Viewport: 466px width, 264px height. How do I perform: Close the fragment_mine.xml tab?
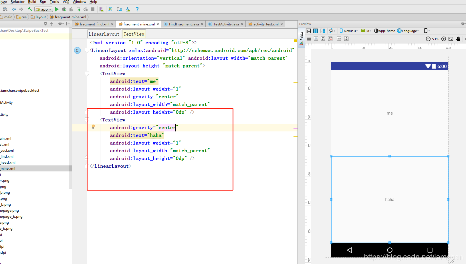[158, 24]
